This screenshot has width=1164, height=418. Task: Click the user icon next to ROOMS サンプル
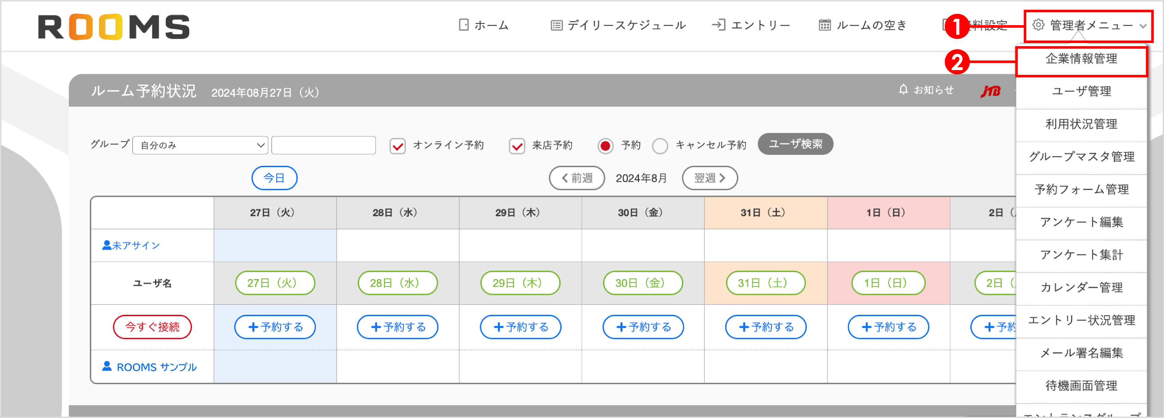pos(107,366)
